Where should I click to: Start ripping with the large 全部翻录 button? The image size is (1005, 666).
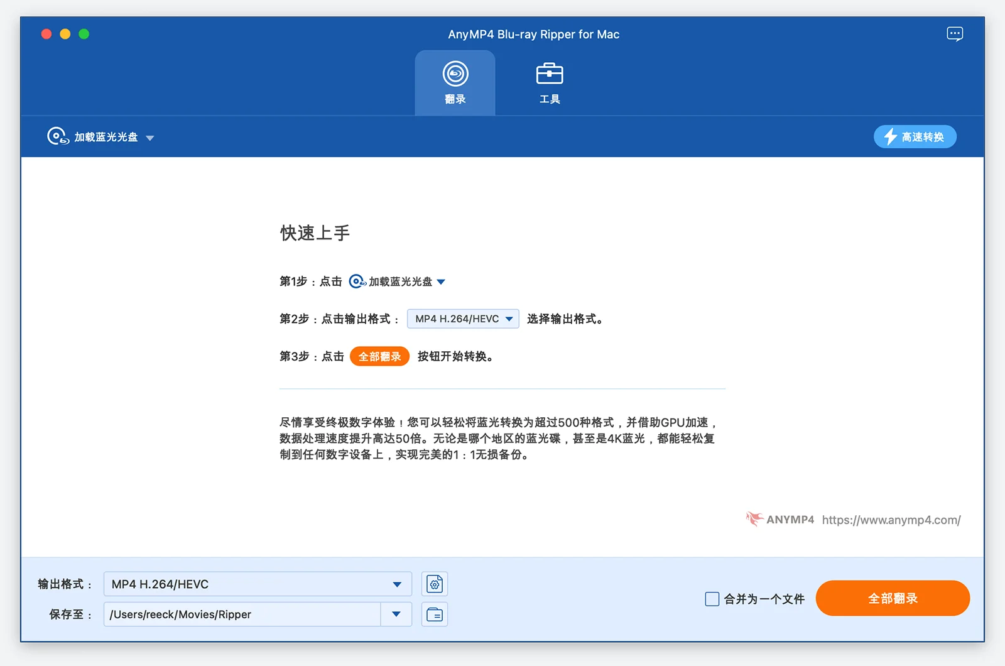click(x=892, y=598)
